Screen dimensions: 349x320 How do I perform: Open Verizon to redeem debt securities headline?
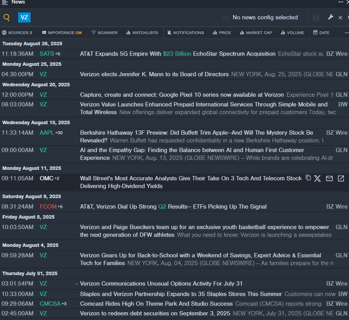155,313
